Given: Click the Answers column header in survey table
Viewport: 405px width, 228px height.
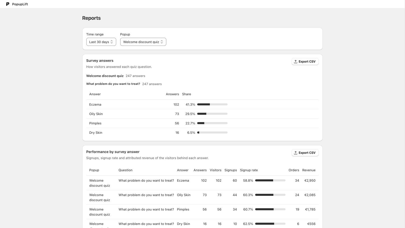Looking at the screenshot, I should 172,94.
